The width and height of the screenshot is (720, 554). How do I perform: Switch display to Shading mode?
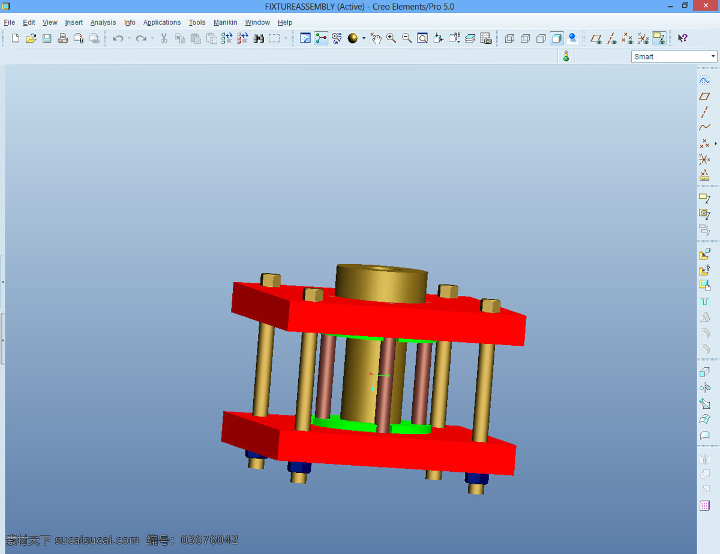point(557,38)
